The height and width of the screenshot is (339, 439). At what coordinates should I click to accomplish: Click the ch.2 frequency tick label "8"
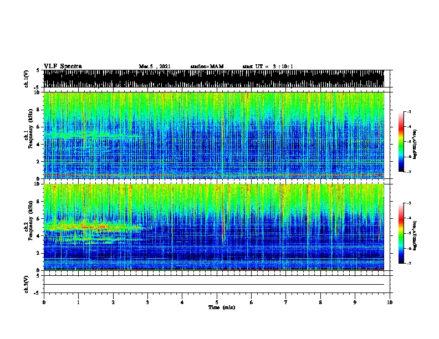[39, 202]
